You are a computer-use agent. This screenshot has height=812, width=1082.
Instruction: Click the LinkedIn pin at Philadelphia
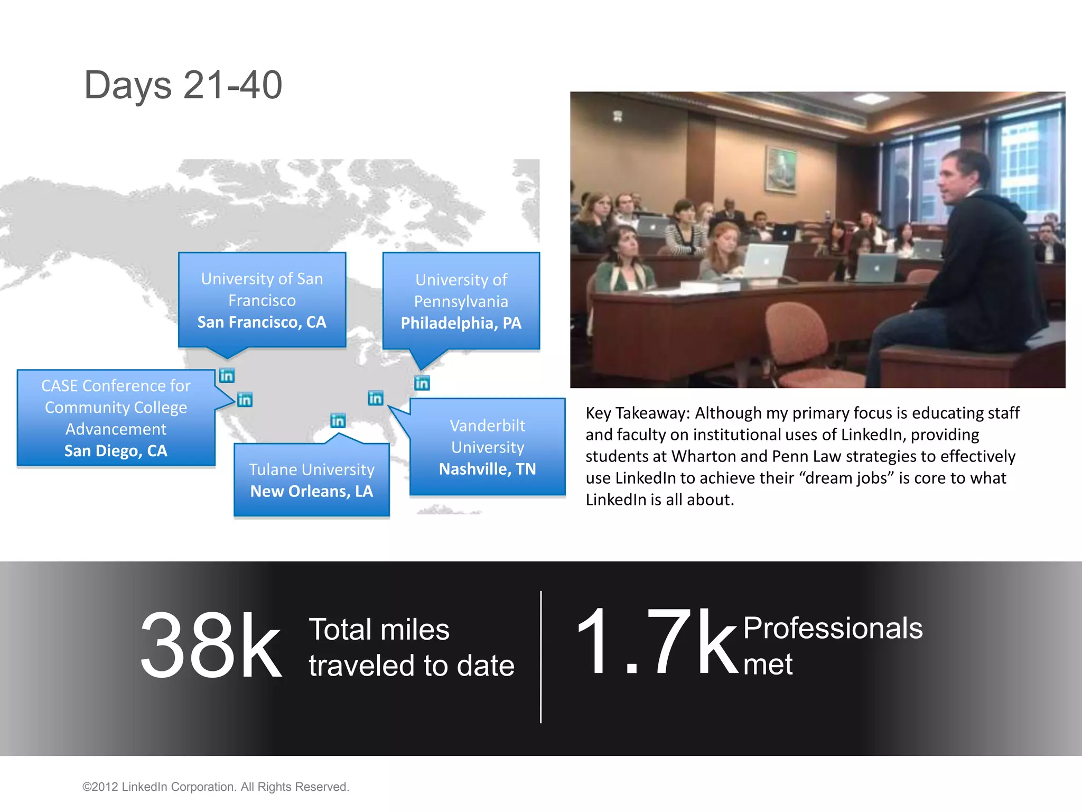coord(422,383)
